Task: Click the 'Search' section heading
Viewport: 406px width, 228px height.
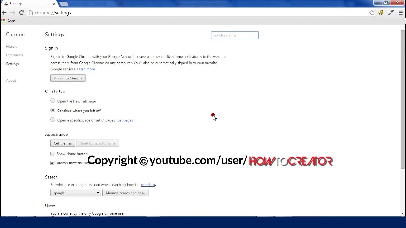Action: tap(51, 177)
